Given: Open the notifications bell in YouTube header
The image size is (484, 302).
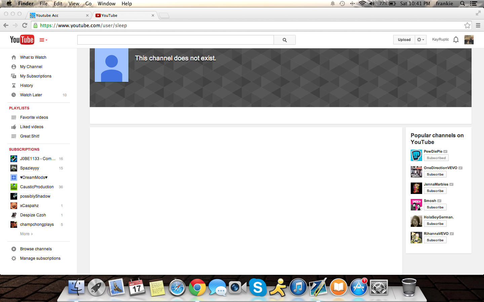Looking at the screenshot, I should pos(456,40).
